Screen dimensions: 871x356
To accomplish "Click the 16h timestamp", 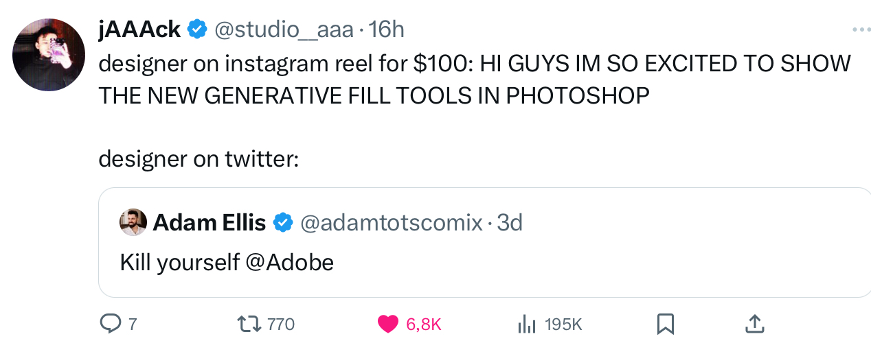I will pyautogui.click(x=387, y=29).
